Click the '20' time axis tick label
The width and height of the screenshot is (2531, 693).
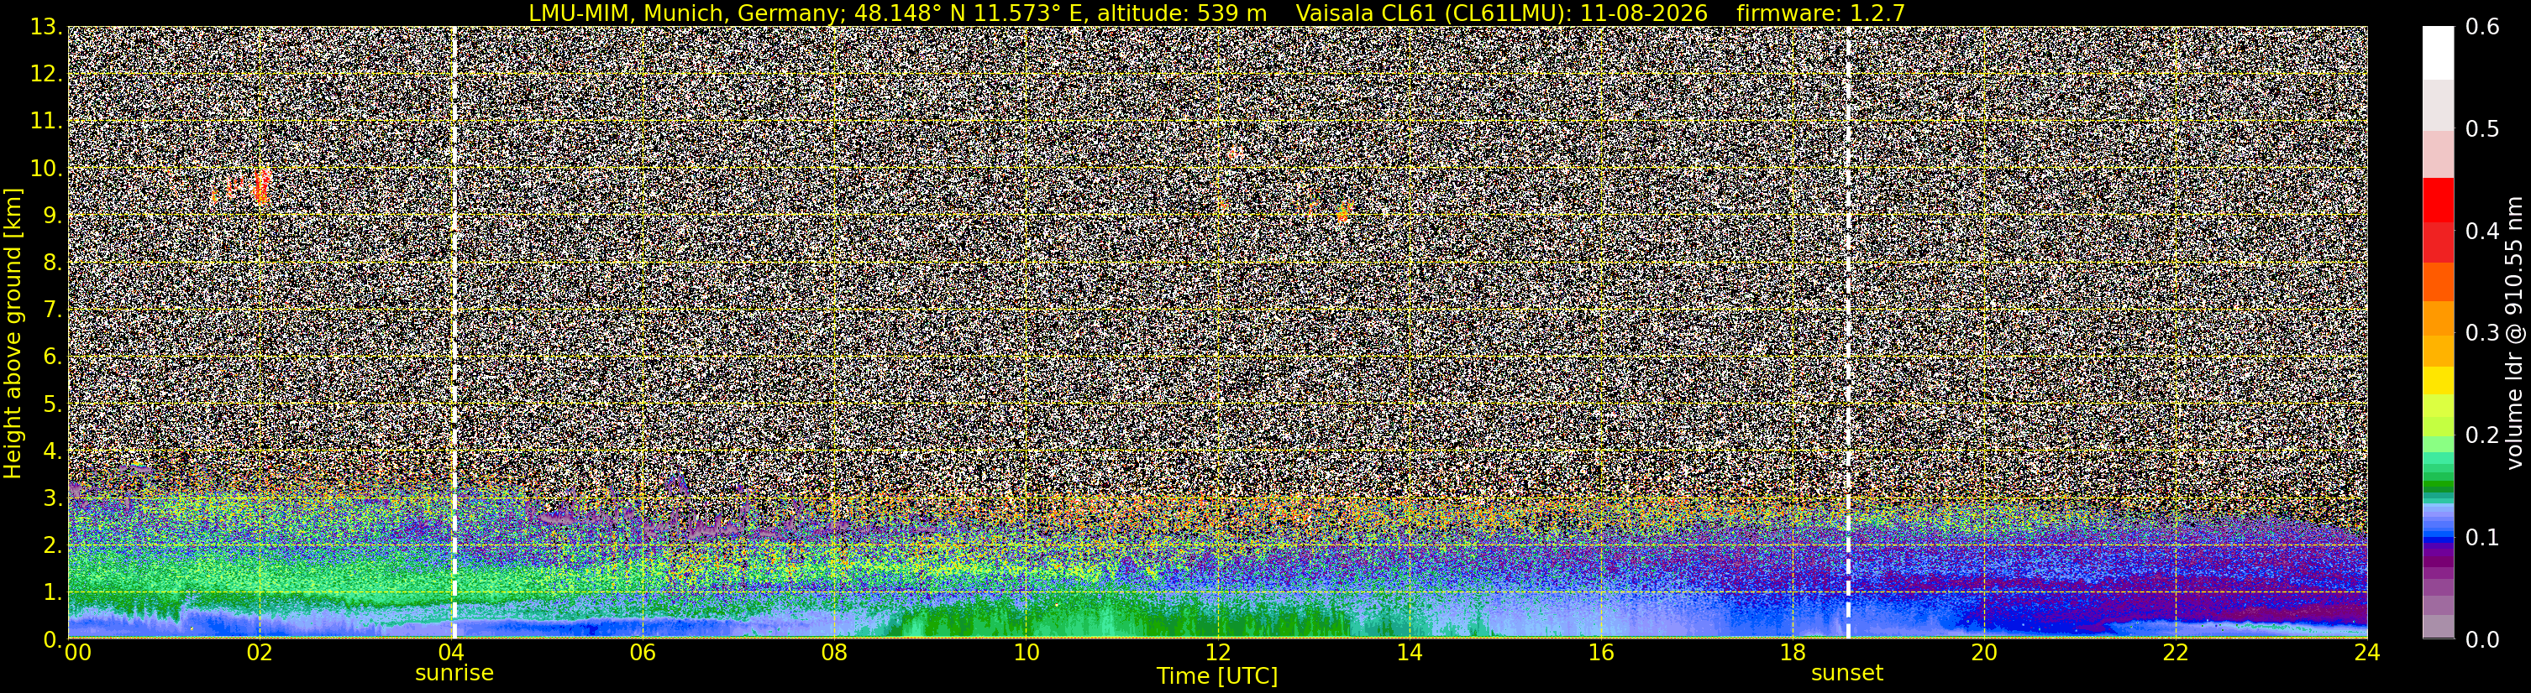coord(1984,653)
